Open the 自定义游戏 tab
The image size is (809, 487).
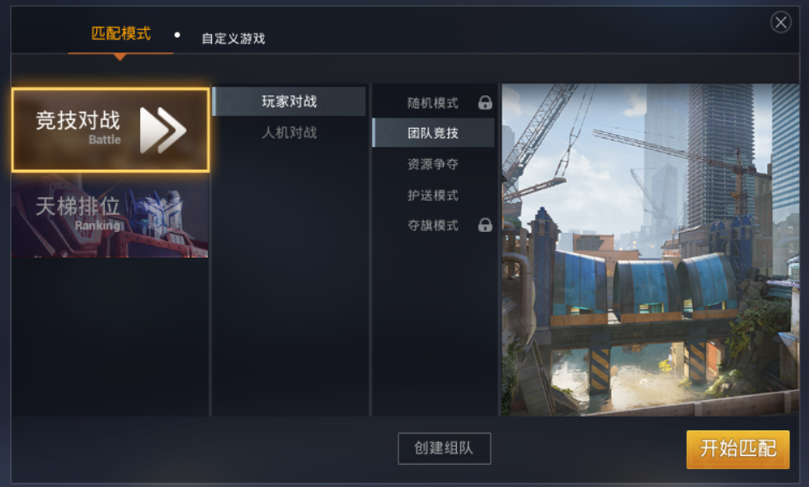pyautogui.click(x=234, y=39)
